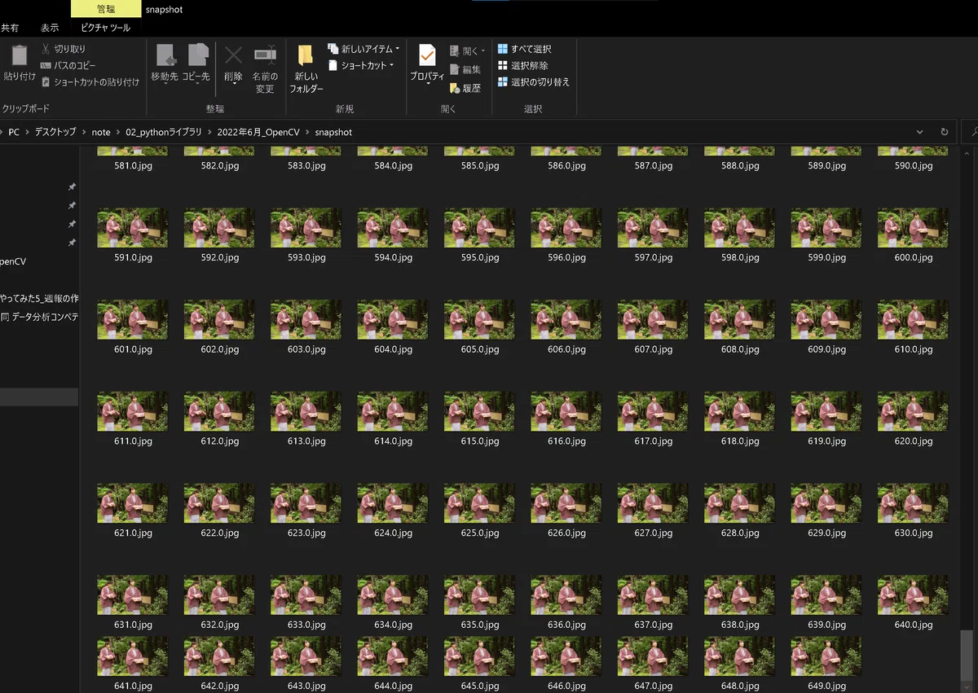The image size is (978, 693).
Task: Select パスのコピー in the clipboard group
Action: point(68,66)
